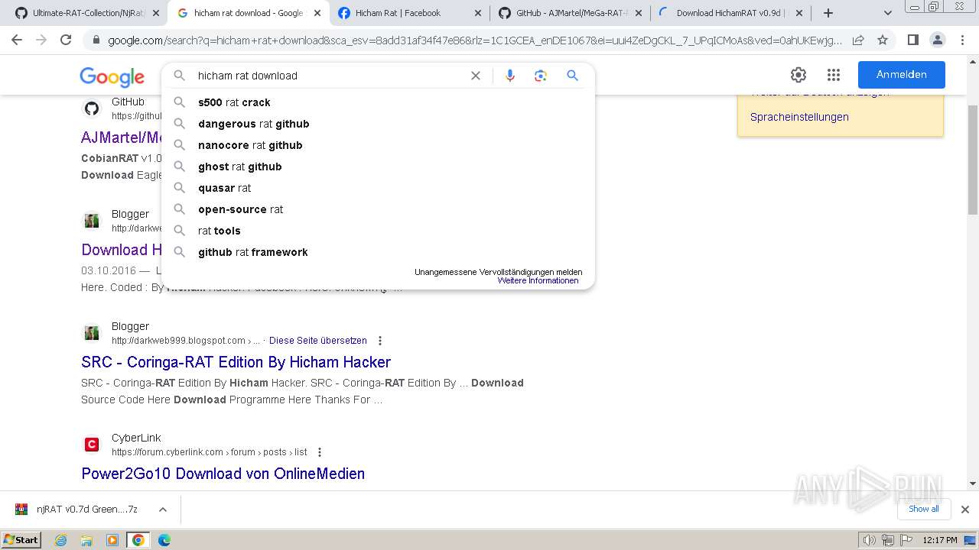
Task: Select suggestion 'ghost rat github'
Action: [x=378, y=167]
